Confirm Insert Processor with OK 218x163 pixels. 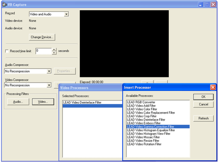tap(203, 97)
